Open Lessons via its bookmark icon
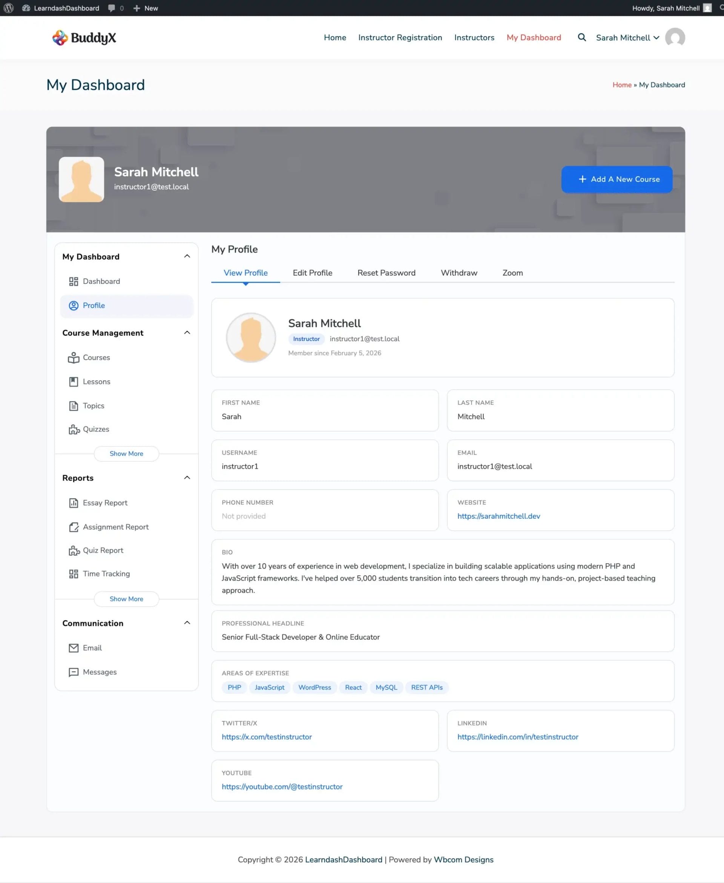The height and width of the screenshot is (883, 724). click(74, 382)
